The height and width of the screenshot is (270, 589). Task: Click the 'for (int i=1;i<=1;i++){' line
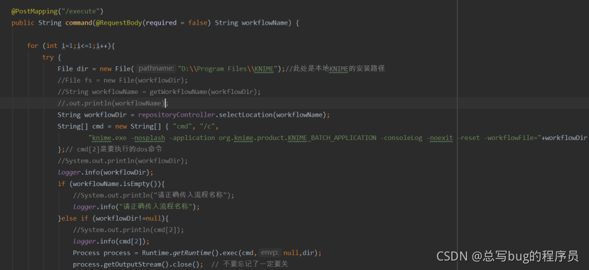coord(71,46)
